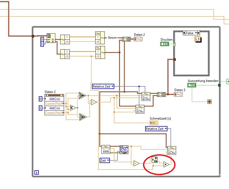
Task: Click the Build Array node before Daten 2
Action: click(126, 39)
